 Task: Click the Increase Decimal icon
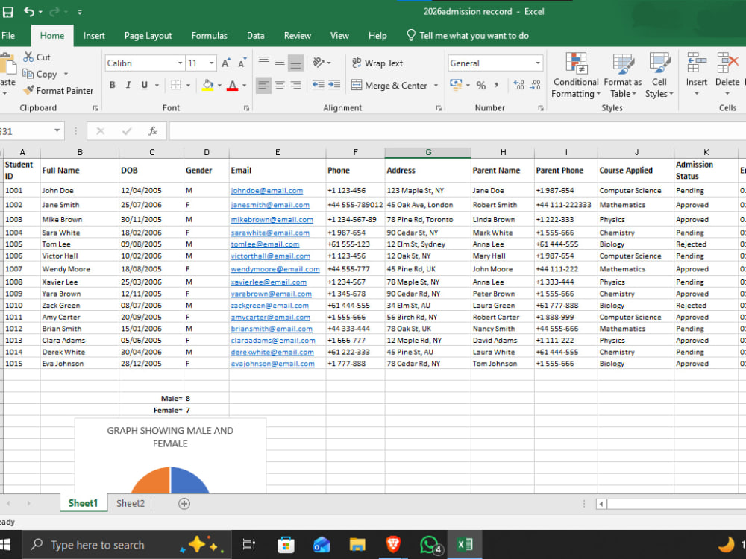(518, 86)
